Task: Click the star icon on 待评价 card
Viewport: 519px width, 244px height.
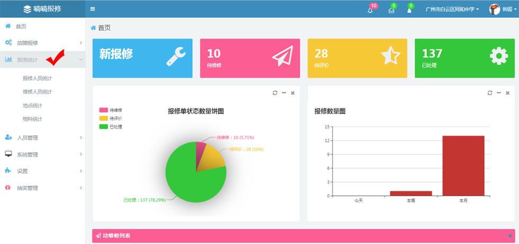Action: (x=391, y=56)
